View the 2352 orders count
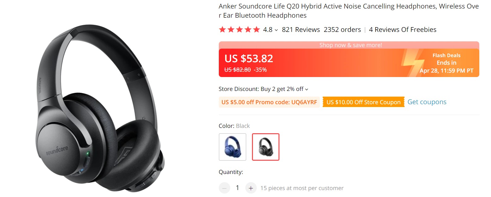 pos(342,29)
